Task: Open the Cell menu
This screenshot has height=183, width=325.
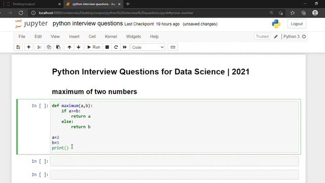Action: [92, 37]
